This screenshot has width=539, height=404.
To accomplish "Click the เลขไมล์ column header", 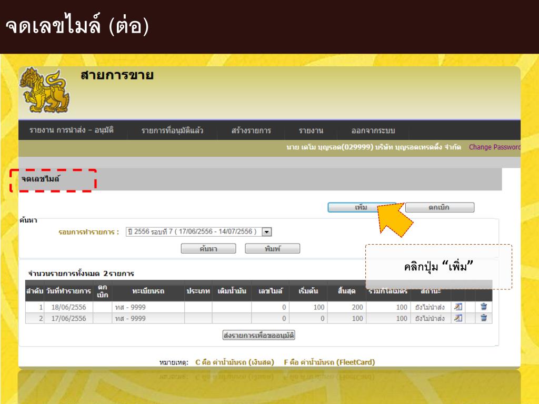I will click(270, 291).
